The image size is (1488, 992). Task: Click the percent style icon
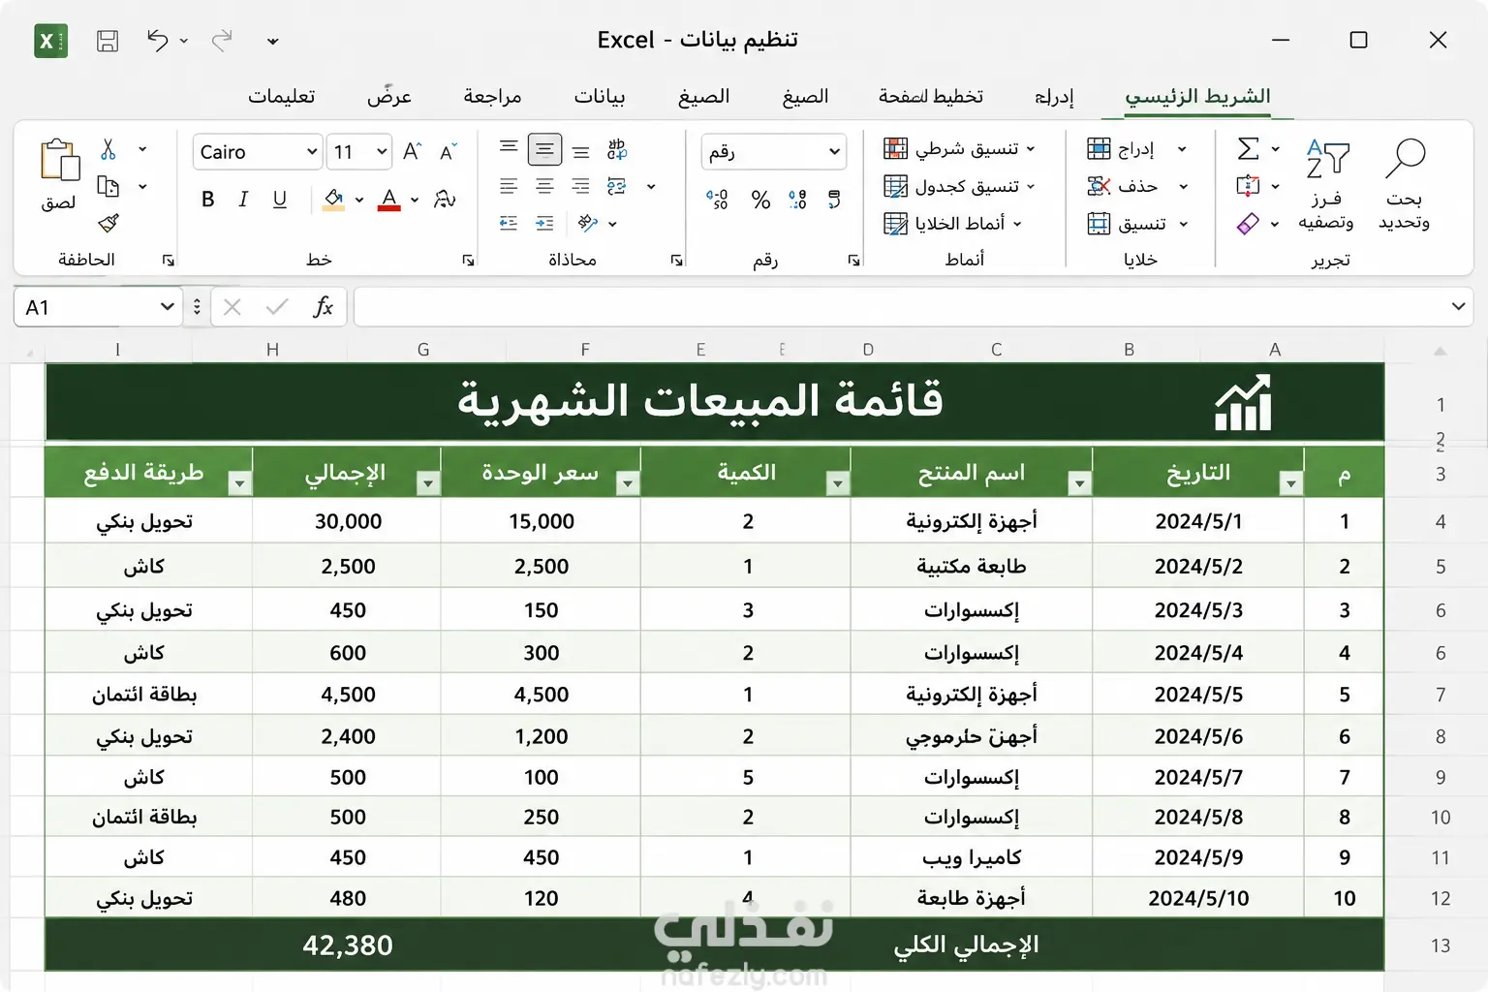tap(760, 200)
